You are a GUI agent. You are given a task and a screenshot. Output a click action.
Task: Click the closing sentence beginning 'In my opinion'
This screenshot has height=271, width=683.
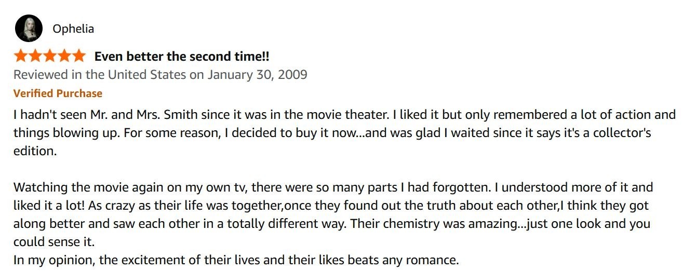[x=236, y=261]
